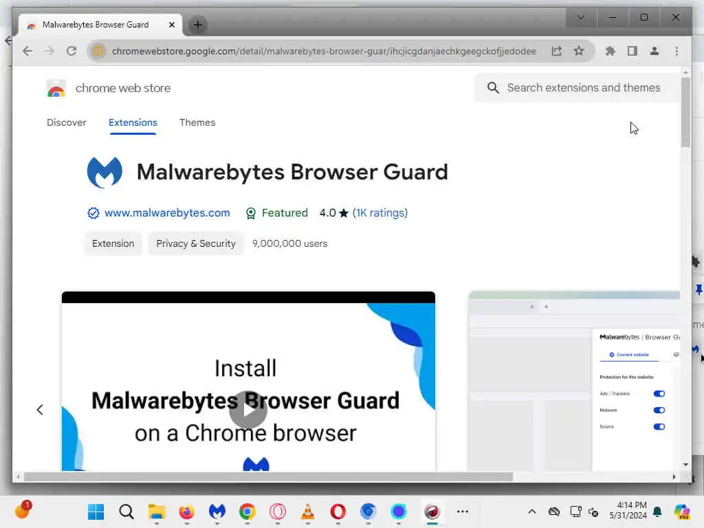Go back using the browser back arrow
The width and height of the screenshot is (704, 528).
coord(27,51)
